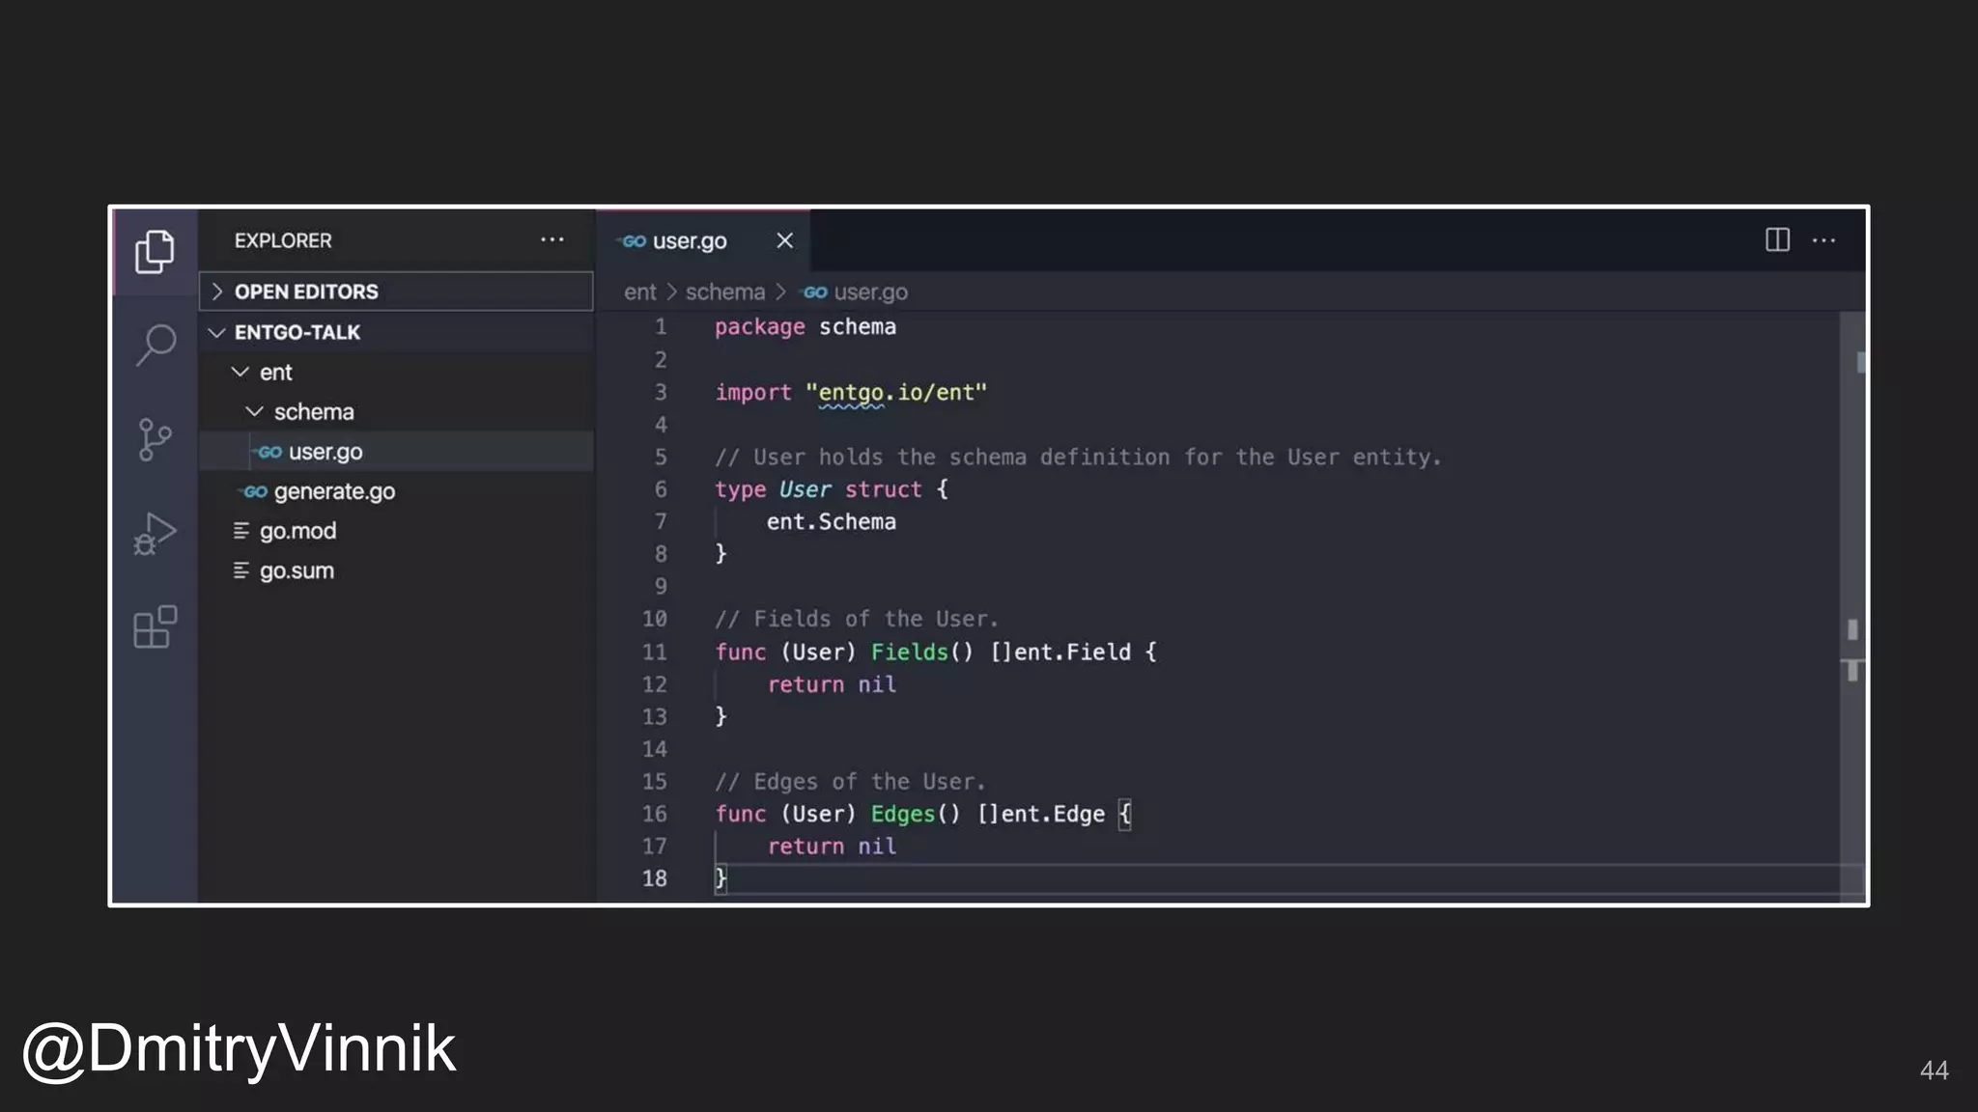Click the Split Editor Right icon
1978x1112 pixels.
1777,240
